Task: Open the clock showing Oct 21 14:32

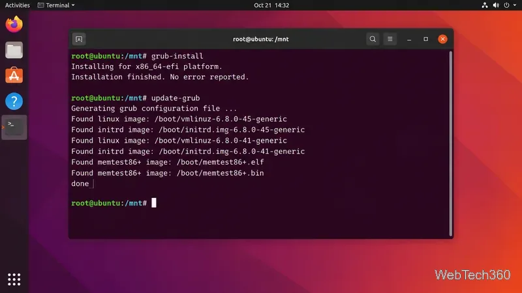Action: pos(271,5)
